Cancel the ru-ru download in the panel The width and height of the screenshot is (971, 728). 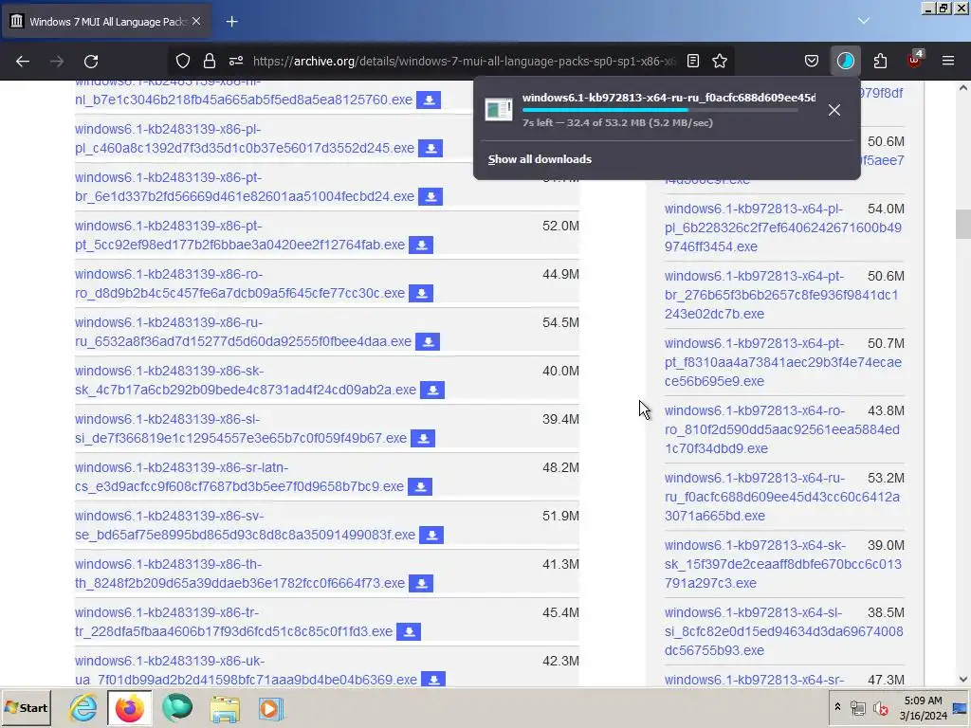834,110
